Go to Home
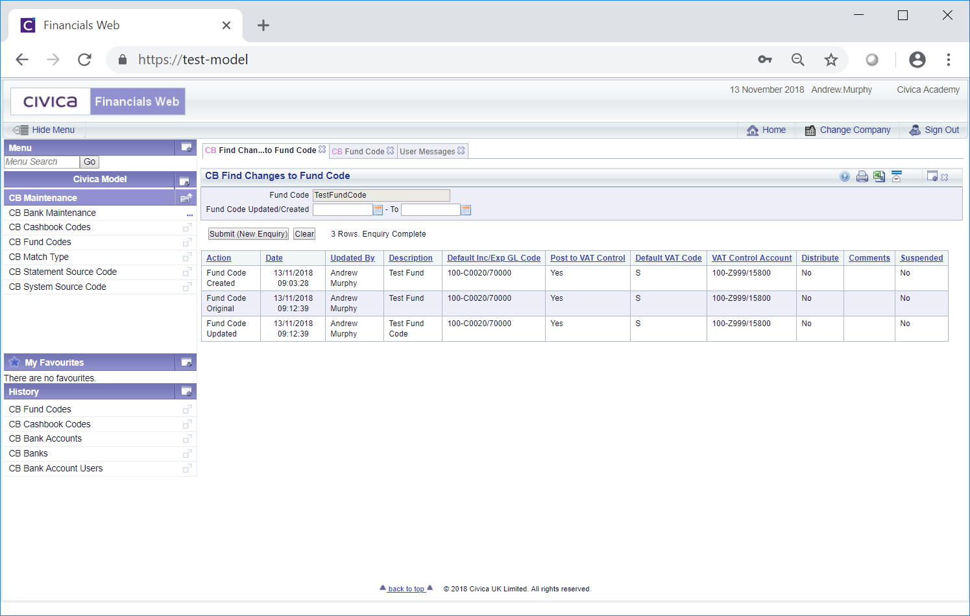Screen dimensions: 970x616 pos(766,130)
